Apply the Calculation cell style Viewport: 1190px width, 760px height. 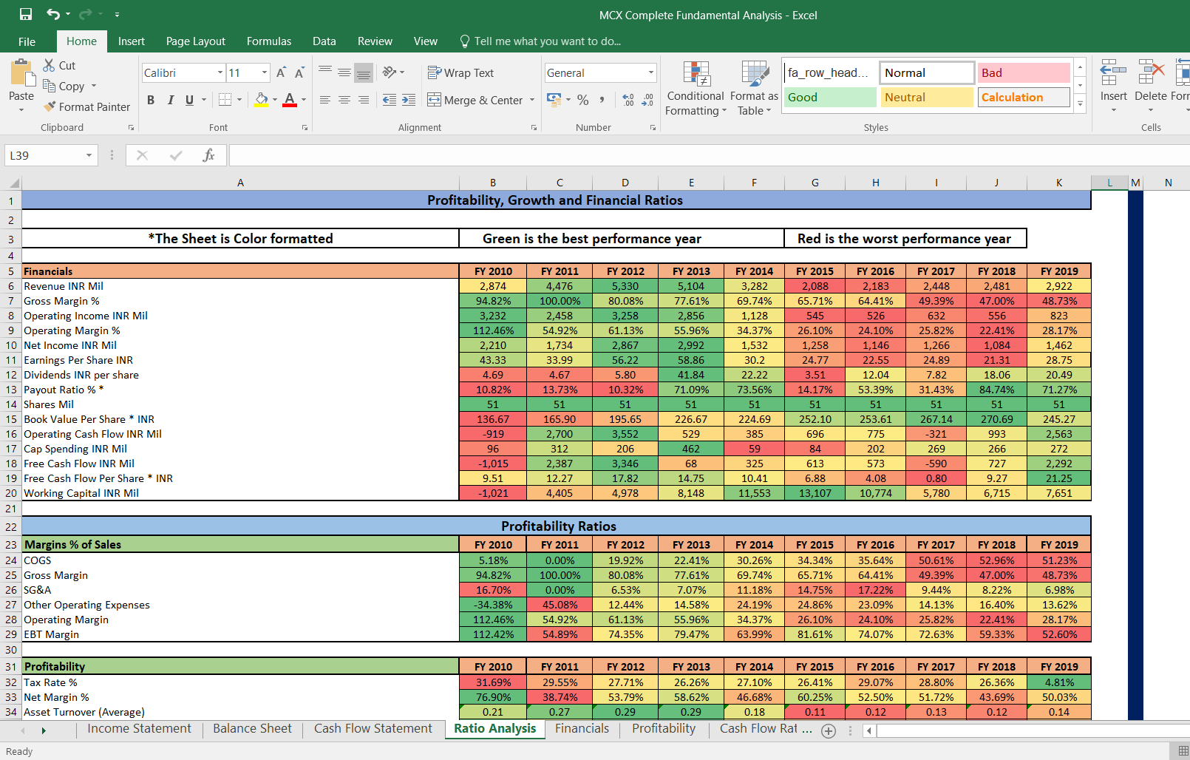click(1023, 97)
